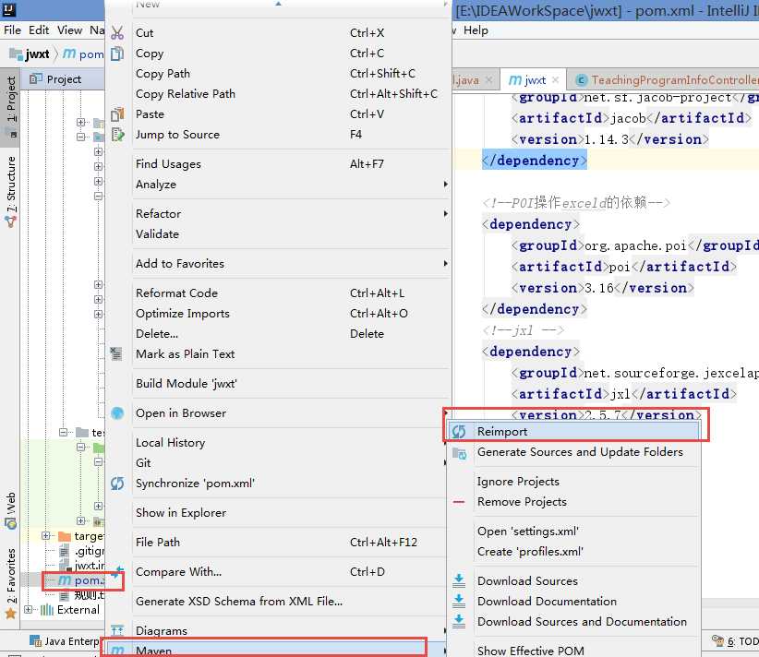Viewport: 759px width, 657px height.
Task: Click the closing dependency tag highlighted line
Action: [x=535, y=161]
